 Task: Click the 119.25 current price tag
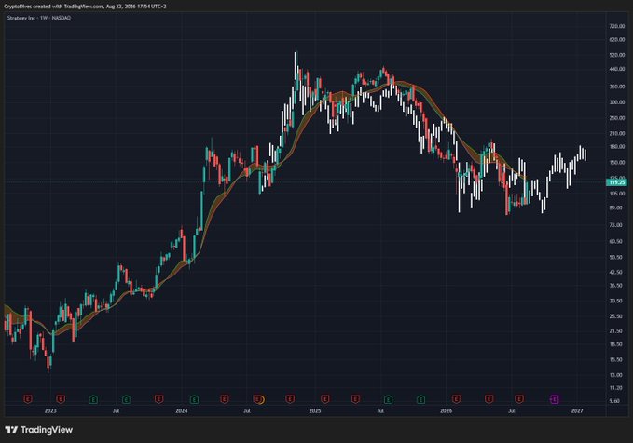coord(617,182)
